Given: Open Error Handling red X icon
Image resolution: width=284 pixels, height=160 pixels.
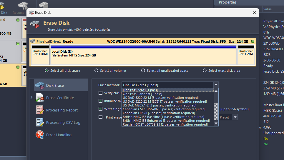Looking at the screenshot, I should point(40,135).
